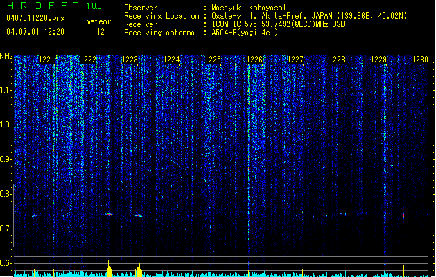The height and width of the screenshot is (277, 436).
Task: Click the 1221 time marker
Action: 46,60
